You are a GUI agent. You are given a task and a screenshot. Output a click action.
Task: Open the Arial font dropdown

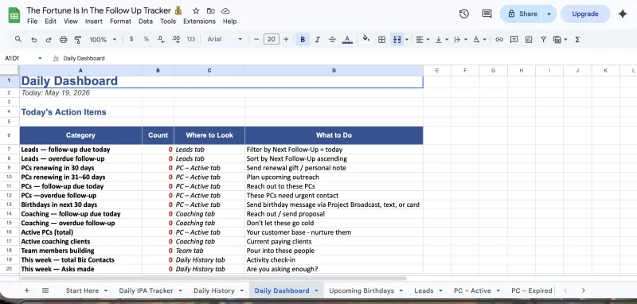tap(225, 39)
